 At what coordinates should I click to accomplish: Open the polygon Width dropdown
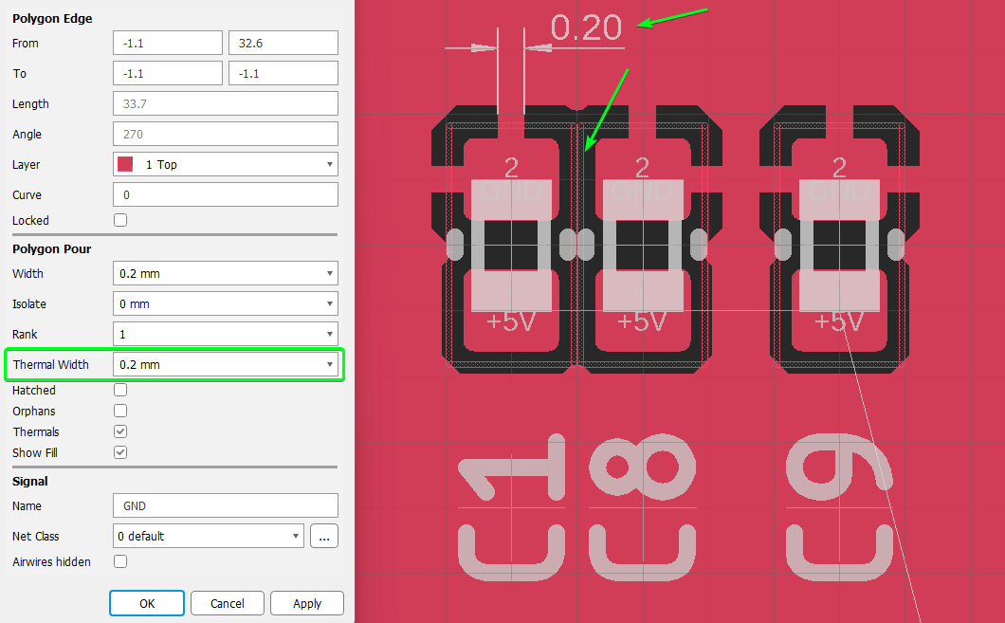(x=226, y=273)
